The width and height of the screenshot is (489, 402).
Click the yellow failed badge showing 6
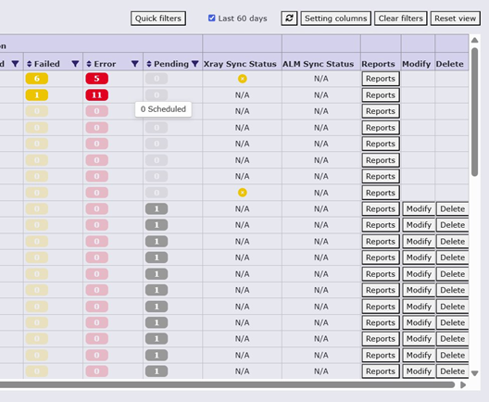tap(37, 79)
